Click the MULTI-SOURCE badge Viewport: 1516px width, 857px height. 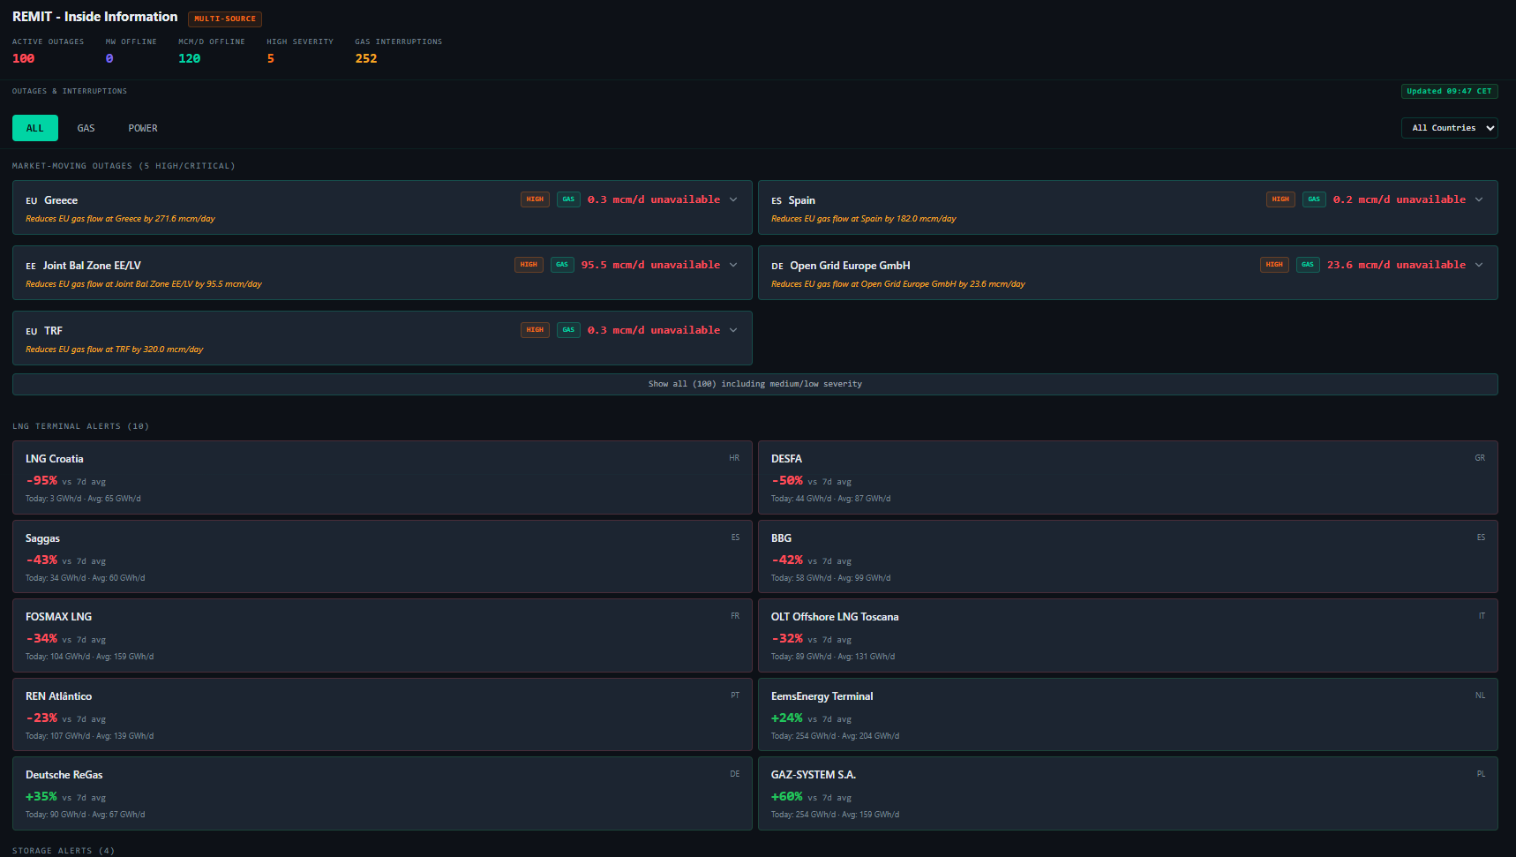pyautogui.click(x=225, y=19)
